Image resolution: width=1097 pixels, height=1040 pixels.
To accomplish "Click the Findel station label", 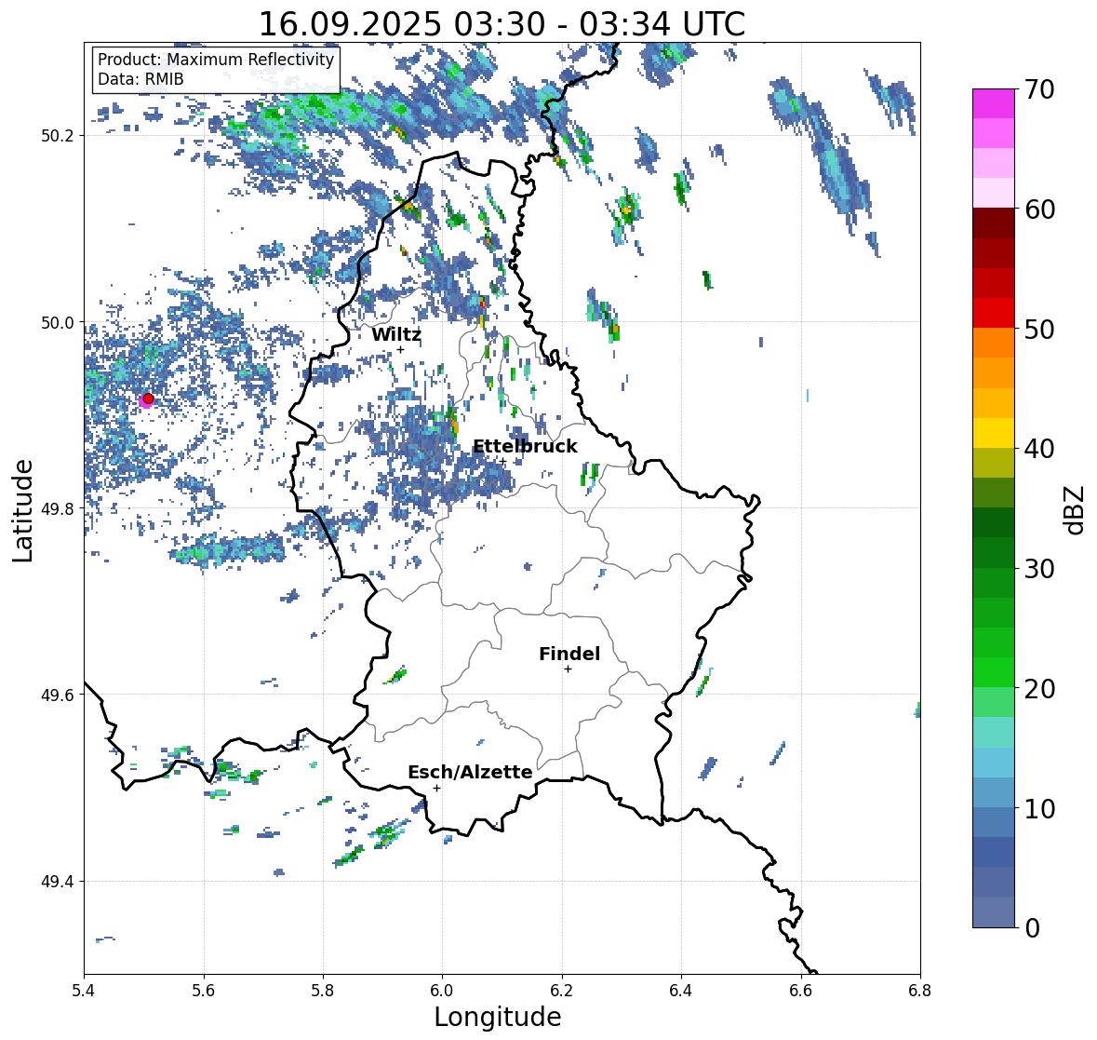I will (569, 654).
